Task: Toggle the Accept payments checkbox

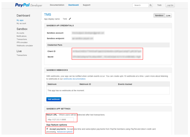Action: [47, 129]
